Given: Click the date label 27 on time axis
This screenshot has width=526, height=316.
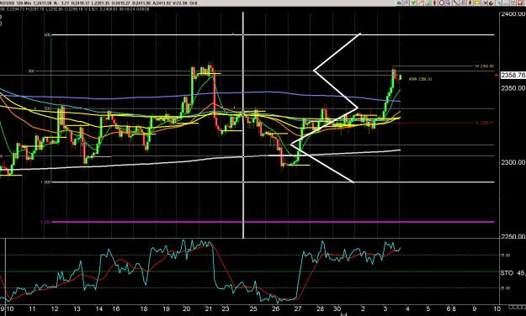Looking at the screenshot, I should pyautogui.click(x=298, y=308).
